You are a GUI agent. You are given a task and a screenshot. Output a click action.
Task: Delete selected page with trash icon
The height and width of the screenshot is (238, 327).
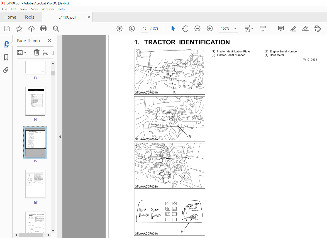[x=36, y=52]
